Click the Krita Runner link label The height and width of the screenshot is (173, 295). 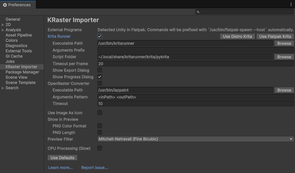pos(59,36)
